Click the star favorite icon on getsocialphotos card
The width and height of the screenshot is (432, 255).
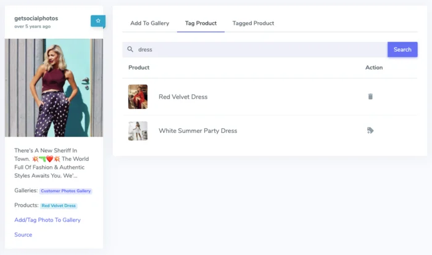click(x=98, y=21)
